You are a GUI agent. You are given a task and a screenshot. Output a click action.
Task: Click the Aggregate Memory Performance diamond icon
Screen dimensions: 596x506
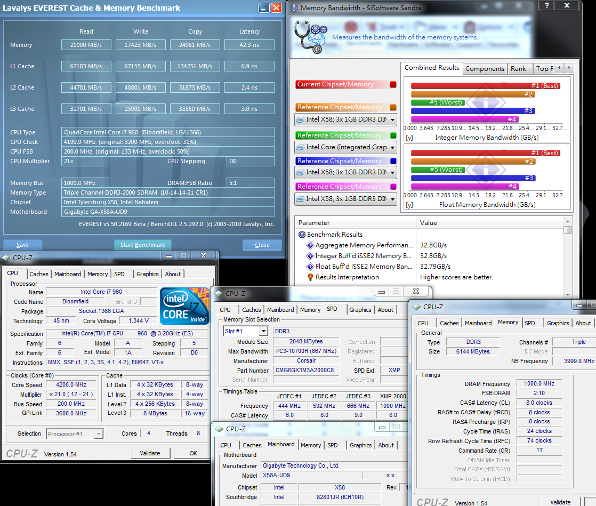310,245
